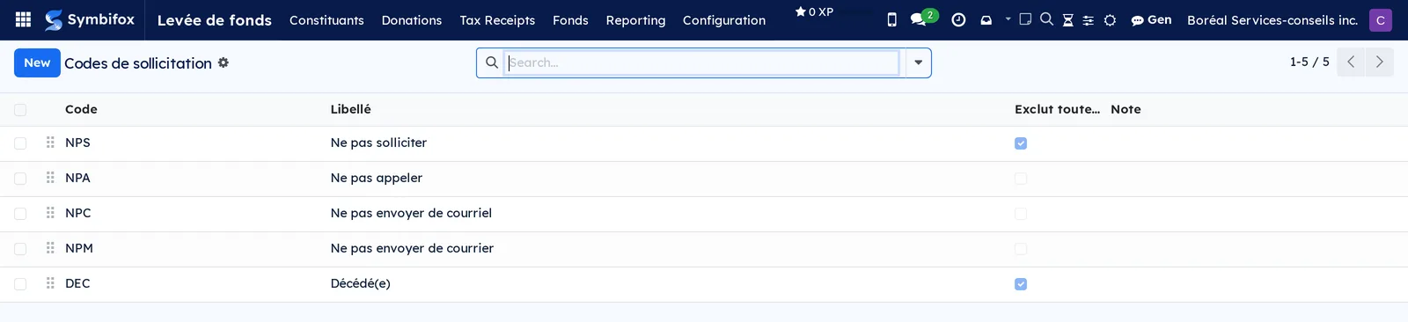Select the NPM row checkbox
1408x322 pixels.
tap(20, 249)
